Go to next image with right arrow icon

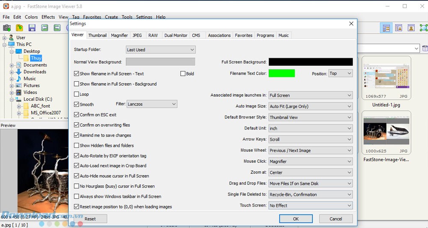click(x=57, y=28)
